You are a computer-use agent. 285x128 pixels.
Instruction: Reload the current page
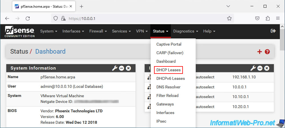tap(28, 18)
